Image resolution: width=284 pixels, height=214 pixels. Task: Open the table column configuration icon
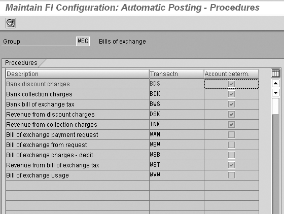(275, 74)
